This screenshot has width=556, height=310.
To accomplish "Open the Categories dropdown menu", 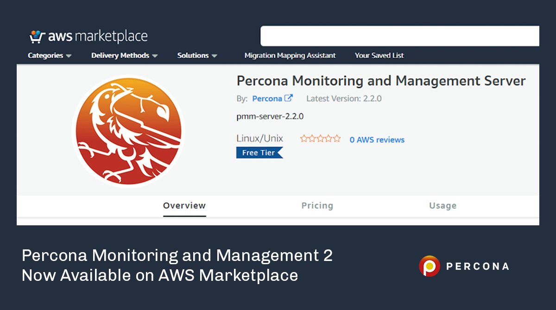I will (50, 56).
